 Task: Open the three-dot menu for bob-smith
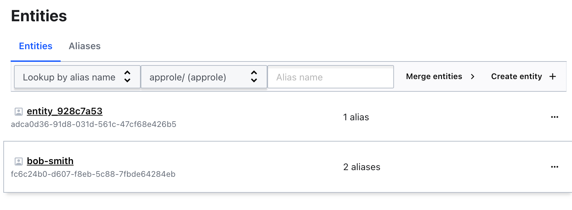tap(554, 167)
